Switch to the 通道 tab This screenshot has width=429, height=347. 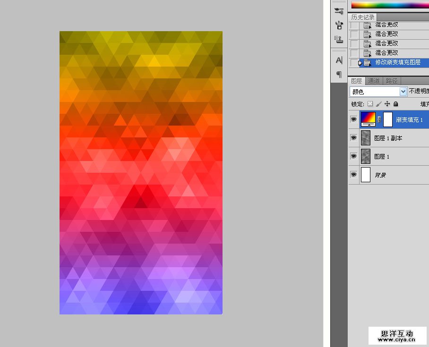(x=373, y=81)
